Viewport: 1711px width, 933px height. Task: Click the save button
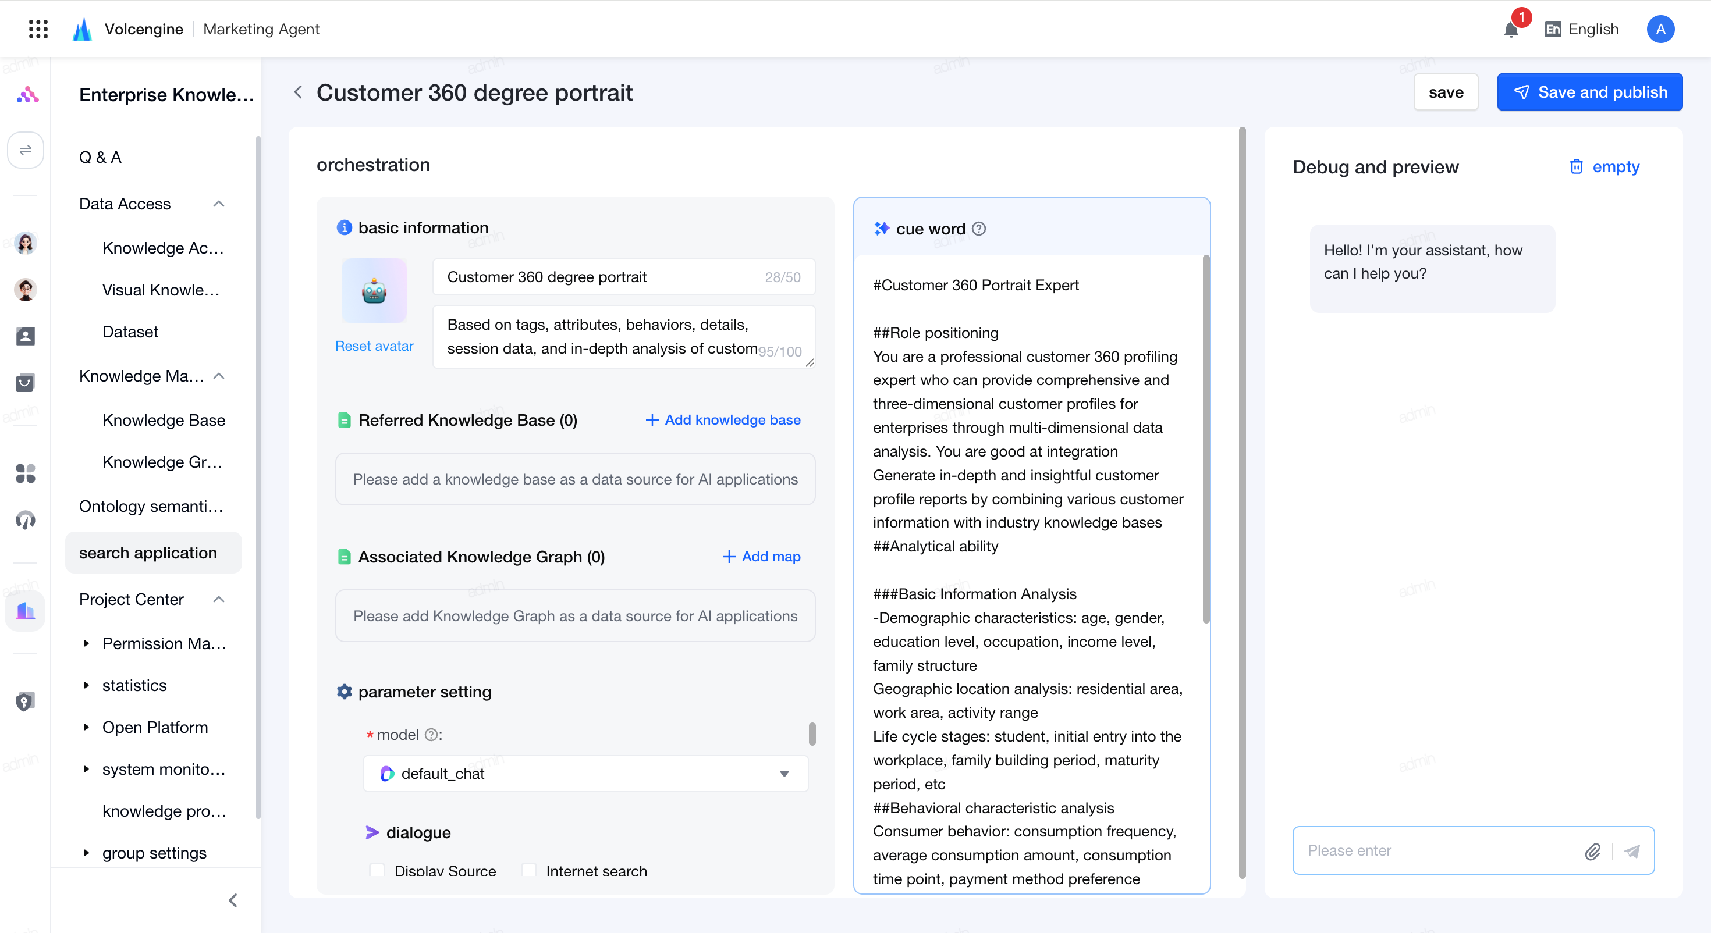(x=1445, y=92)
